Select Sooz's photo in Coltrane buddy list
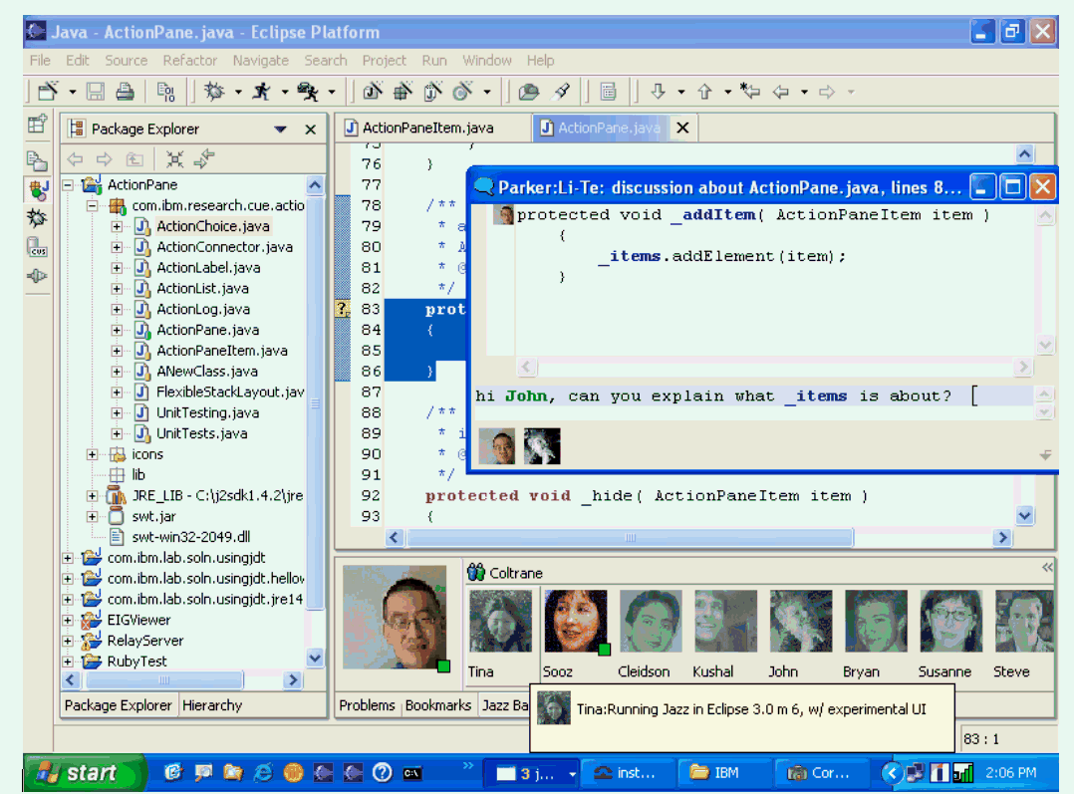The width and height of the screenshot is (1074, 794). 575,623
